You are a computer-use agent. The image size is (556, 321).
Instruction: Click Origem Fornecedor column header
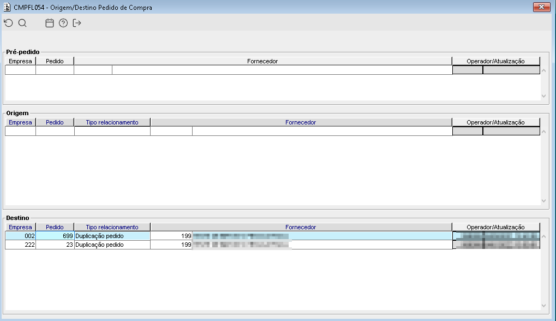click(x=301, y=122)
